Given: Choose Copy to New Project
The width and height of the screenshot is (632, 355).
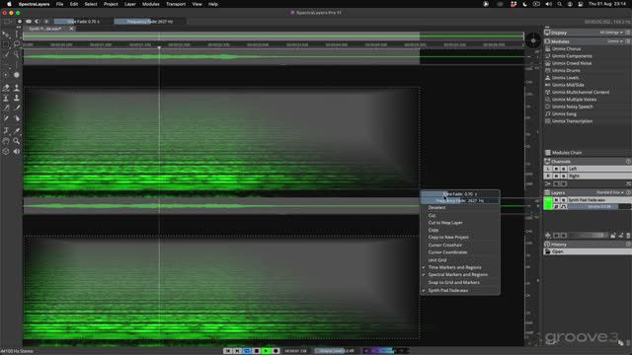Looking at the screenshot, I should 460,238.
